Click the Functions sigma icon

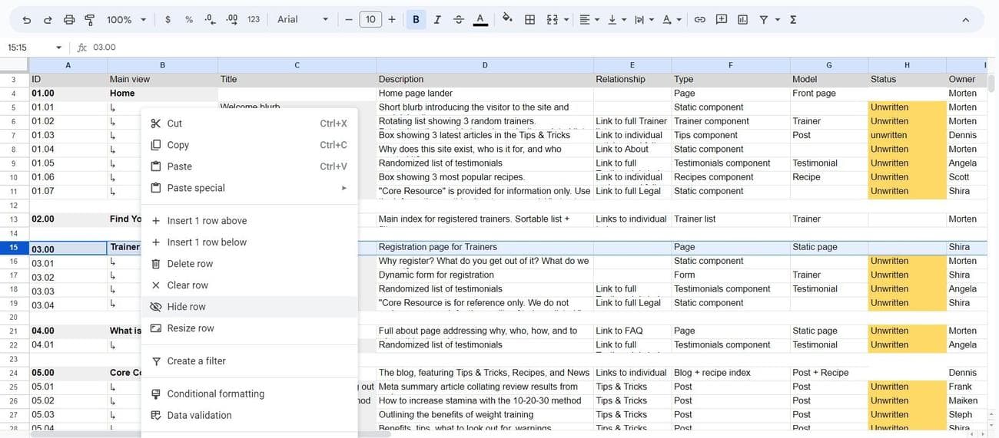[793, 19]
